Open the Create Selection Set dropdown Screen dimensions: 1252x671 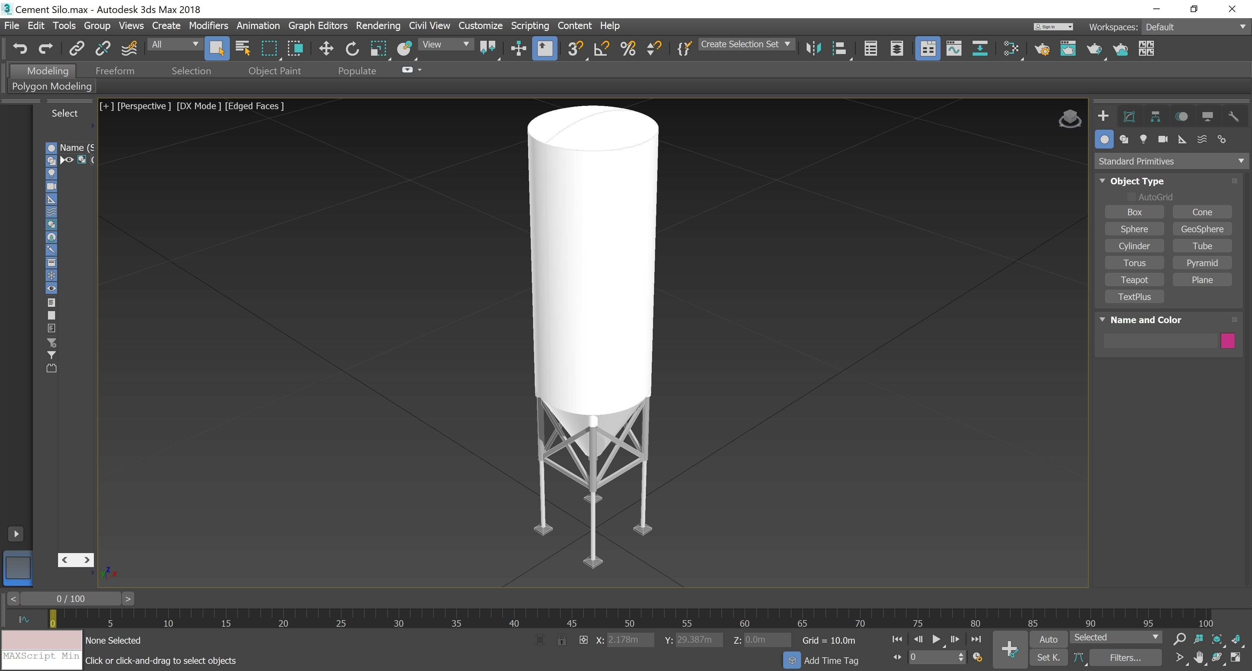tap(787, 44)
